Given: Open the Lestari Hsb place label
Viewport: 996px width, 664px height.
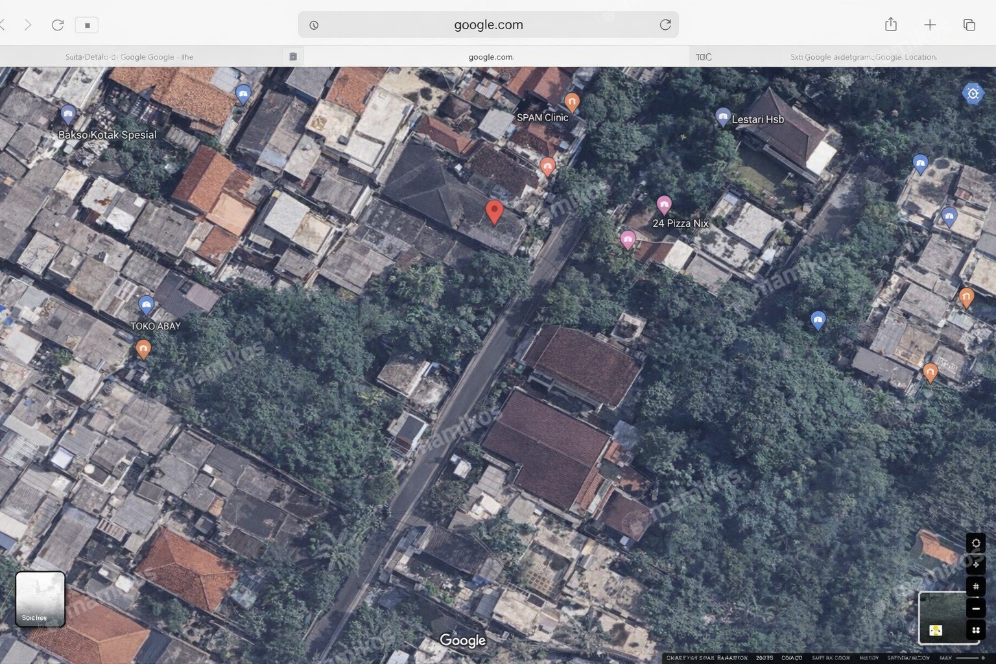Looking at the screenshot, I should point(758,119).
